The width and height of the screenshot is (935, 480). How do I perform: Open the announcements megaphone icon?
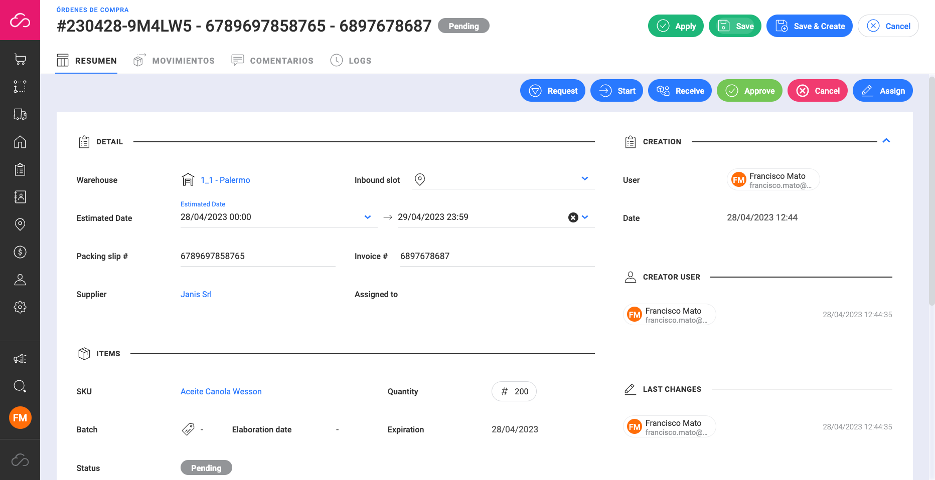click(x=20, y=359)
